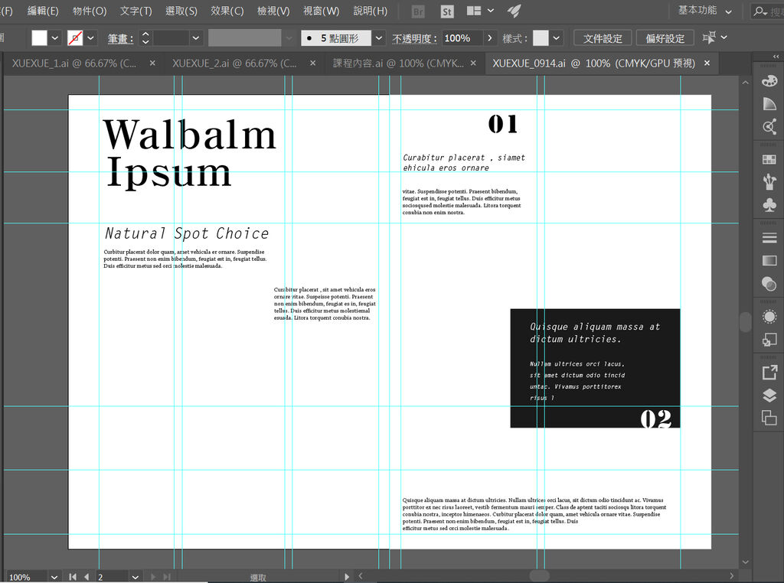Open the Symbols panel club icon
The image size is (784, 583).
[769, 205]
